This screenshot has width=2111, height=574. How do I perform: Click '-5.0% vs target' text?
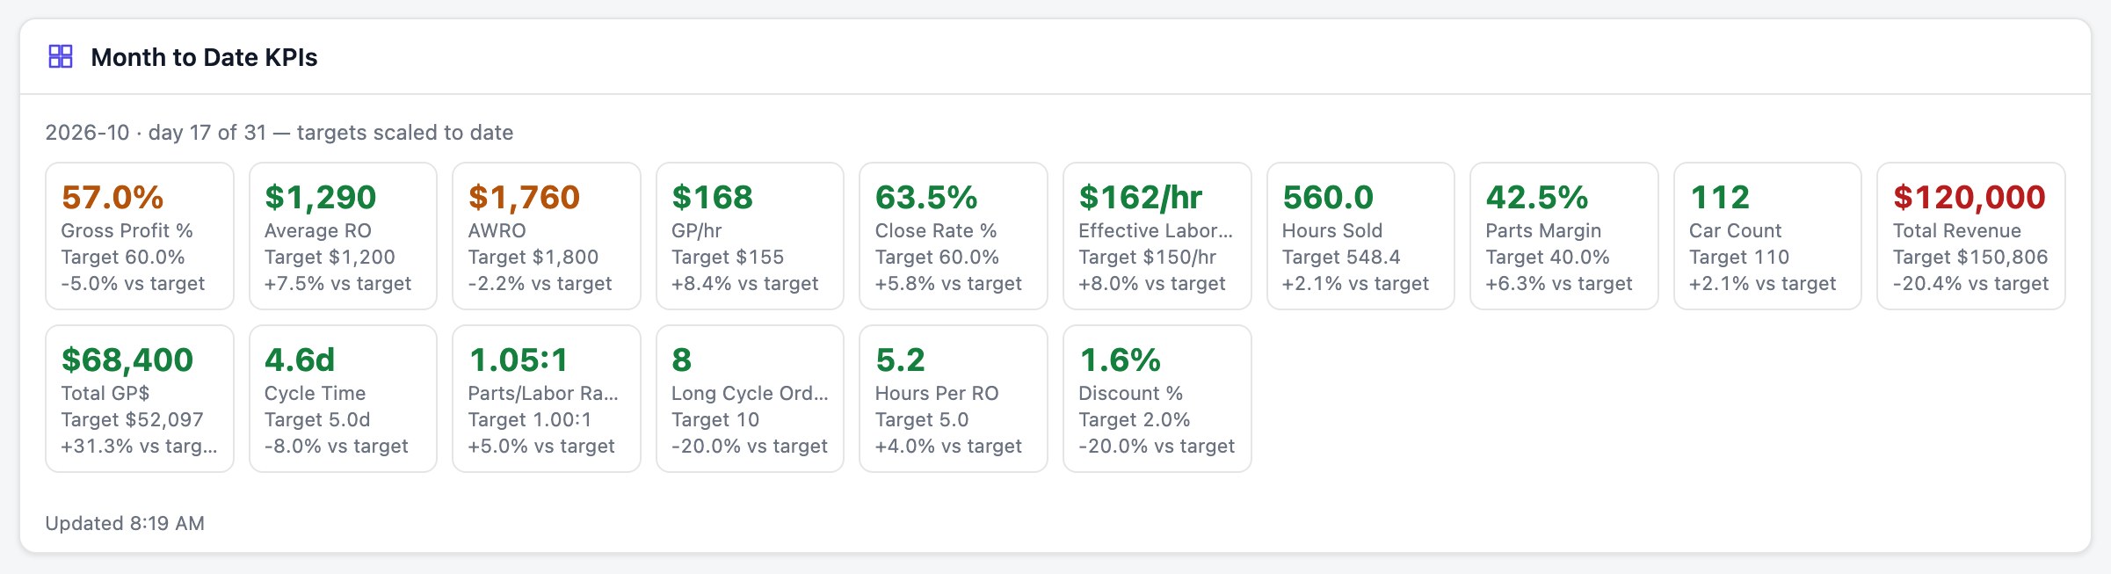pos(133,283)
